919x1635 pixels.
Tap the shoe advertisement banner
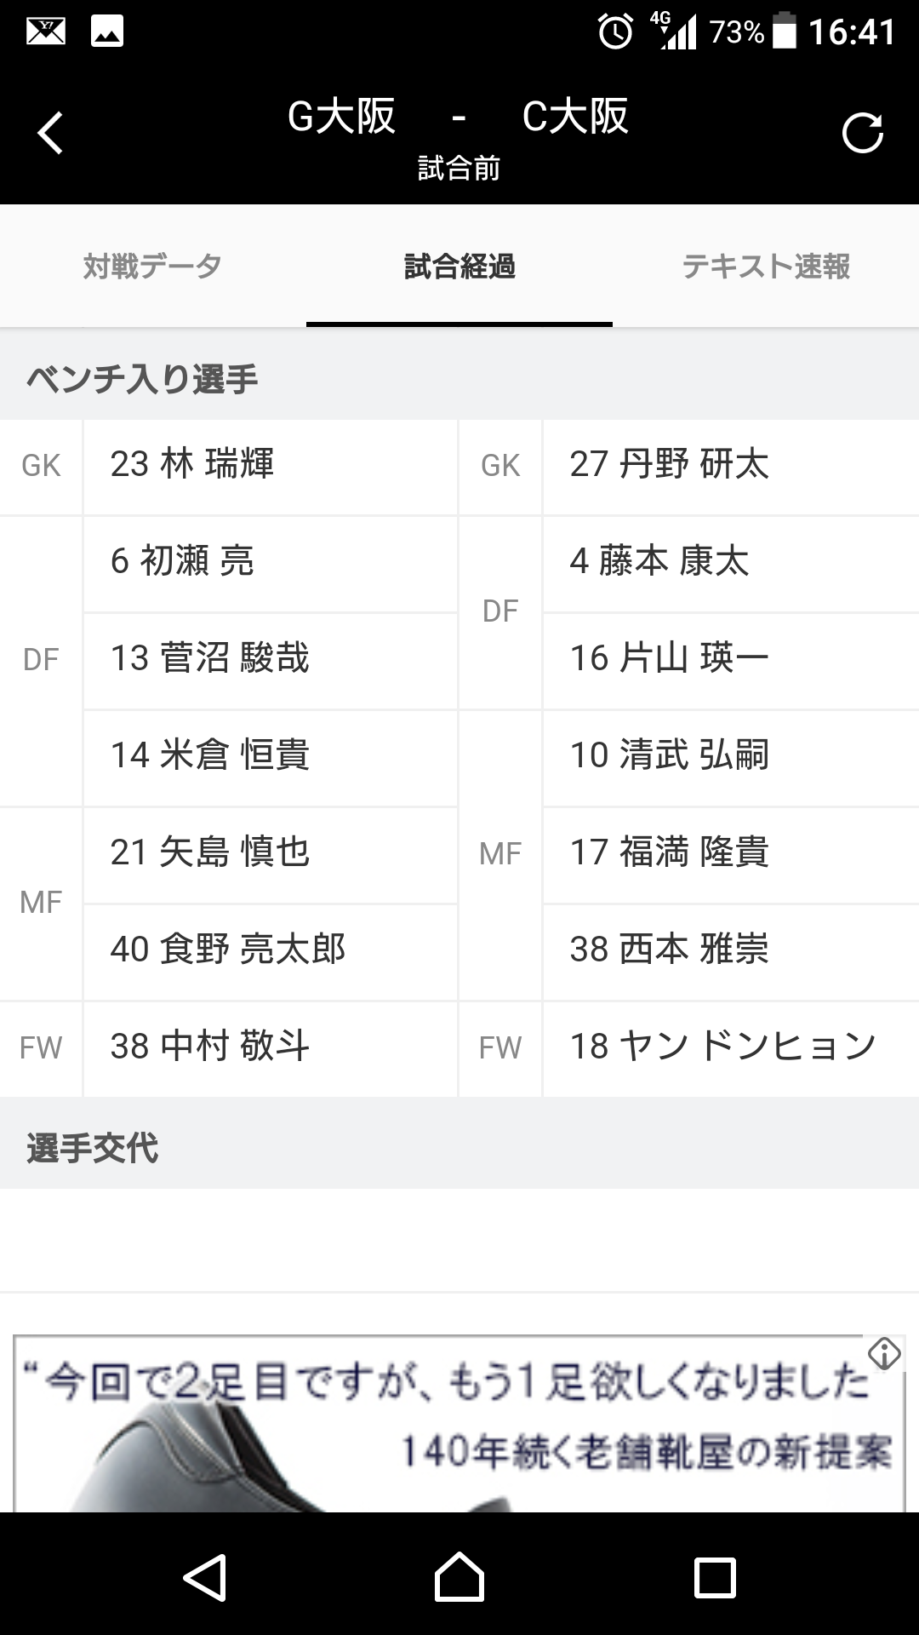[442, 1431]
